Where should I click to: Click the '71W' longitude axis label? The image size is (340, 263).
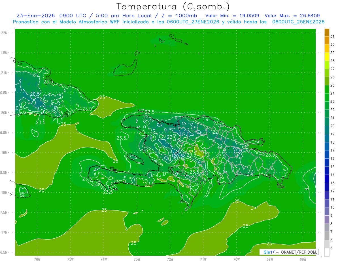(203, 259)
